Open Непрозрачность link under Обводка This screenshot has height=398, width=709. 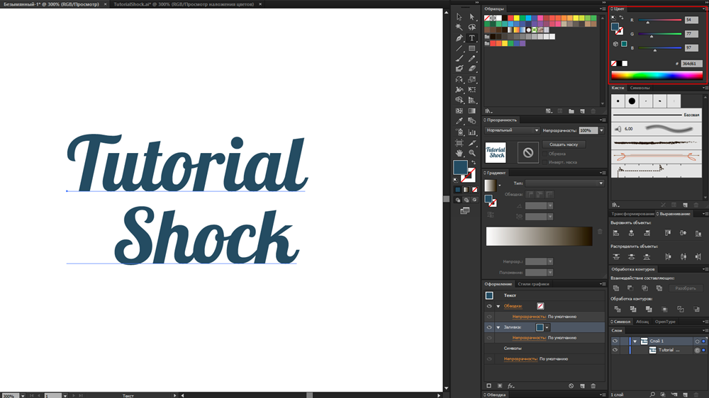[529, 317]
